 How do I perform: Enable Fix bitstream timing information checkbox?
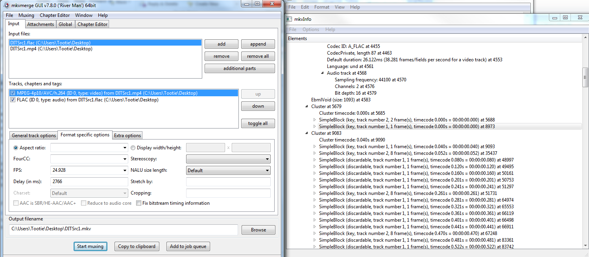139,203
